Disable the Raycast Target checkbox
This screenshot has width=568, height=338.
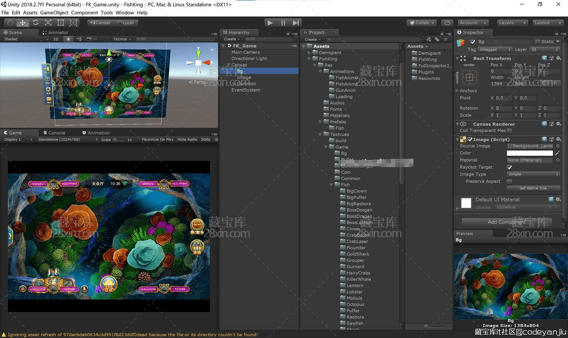pyautogui.click(x=509, y=167)
